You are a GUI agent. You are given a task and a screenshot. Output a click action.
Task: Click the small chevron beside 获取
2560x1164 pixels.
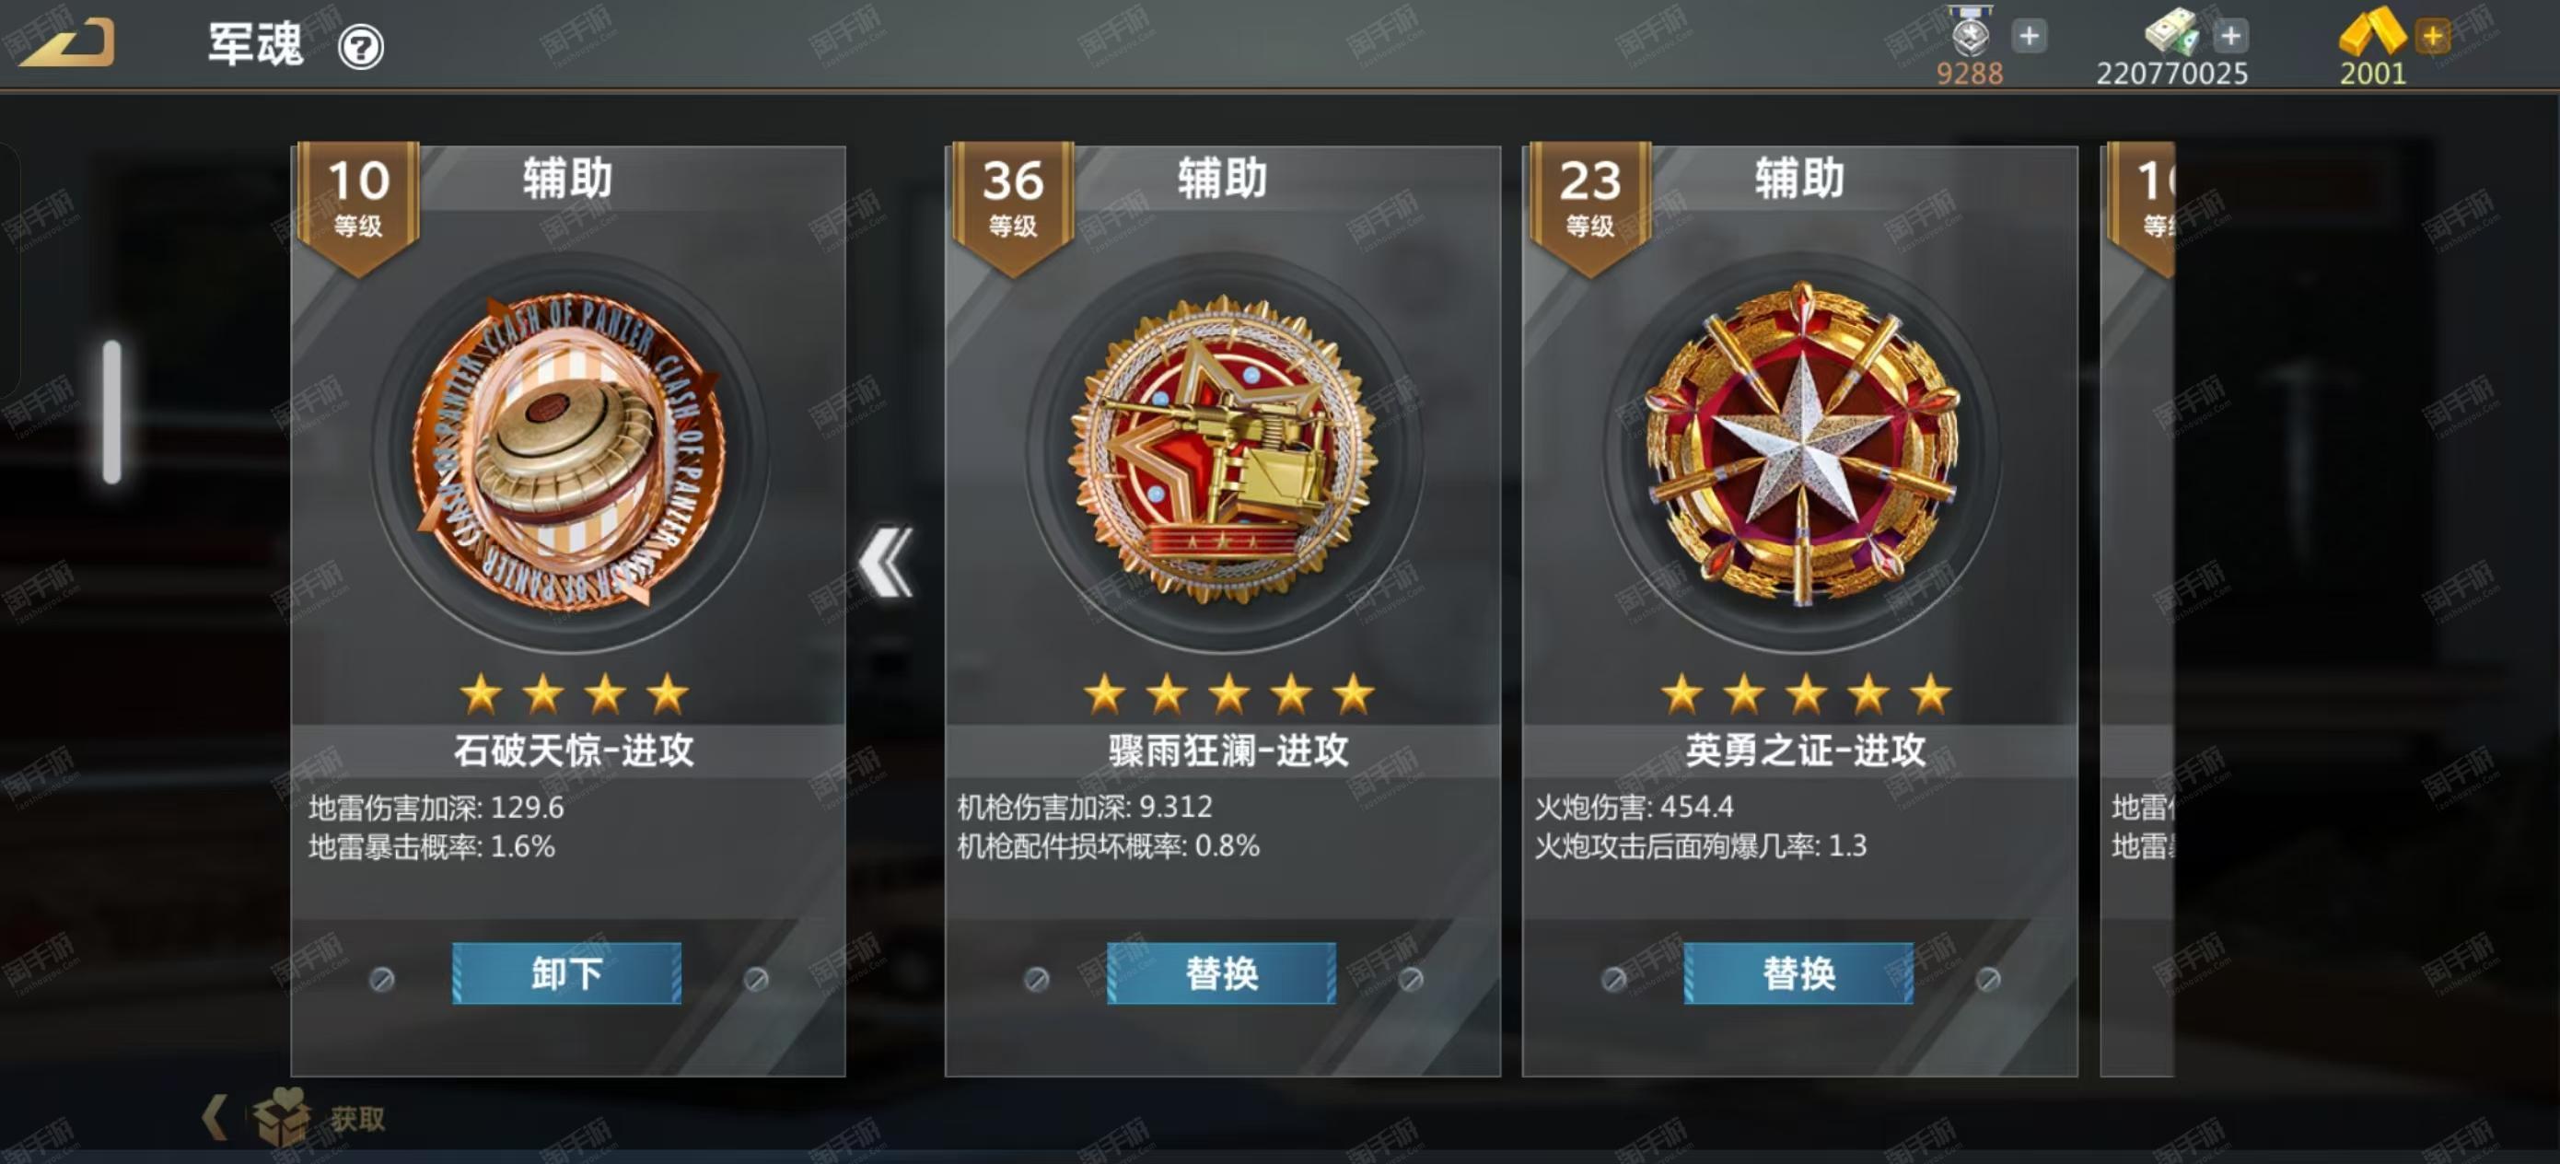point(214,1116)
